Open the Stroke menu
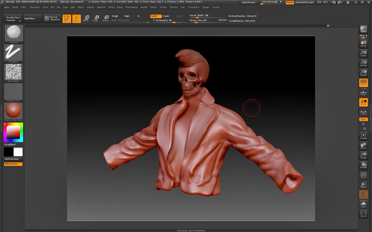372x232 pixels. (163, 7)
